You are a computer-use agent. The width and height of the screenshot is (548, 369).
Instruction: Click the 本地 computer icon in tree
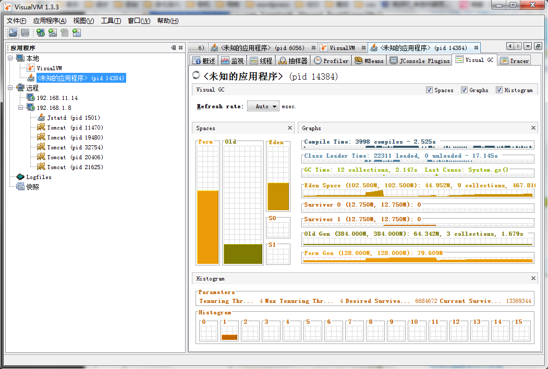[x=20, y=58]
